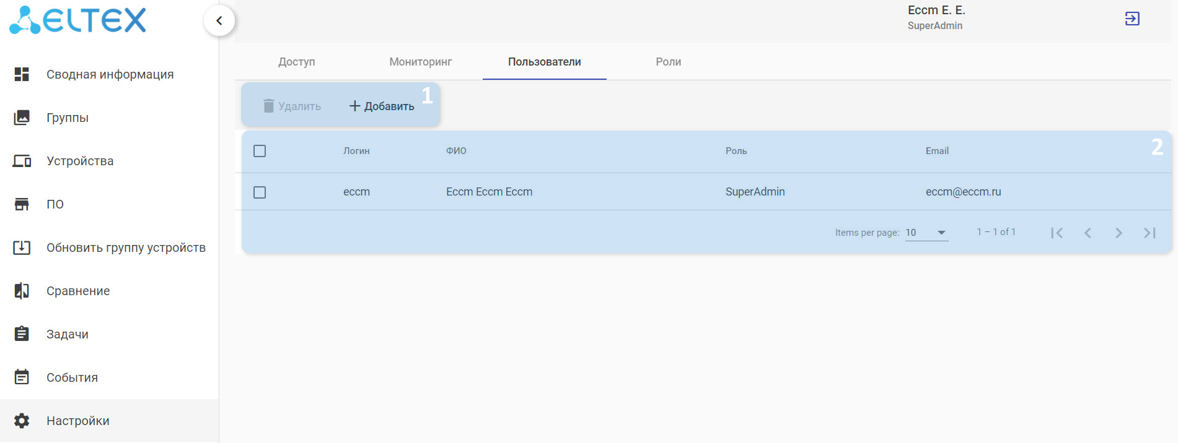The image size is (1178, 443).
Task: Click the Задачи clipboard icon
Action: click(x=22, y=334)
